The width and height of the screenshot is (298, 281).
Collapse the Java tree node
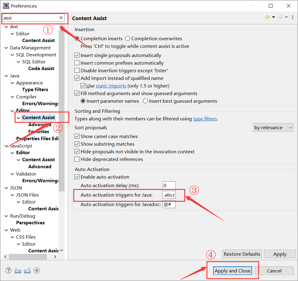(6, 76)
